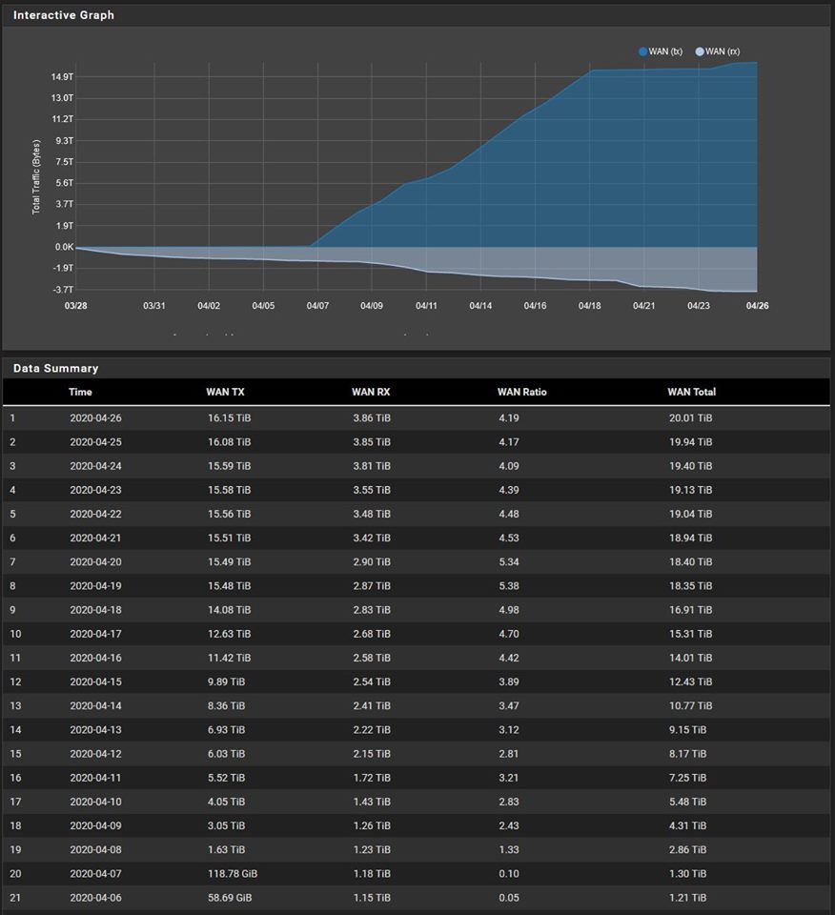Select the 2020-04-26 row in the table
Screen dimensions: 835x915
[x=94, y=417]
